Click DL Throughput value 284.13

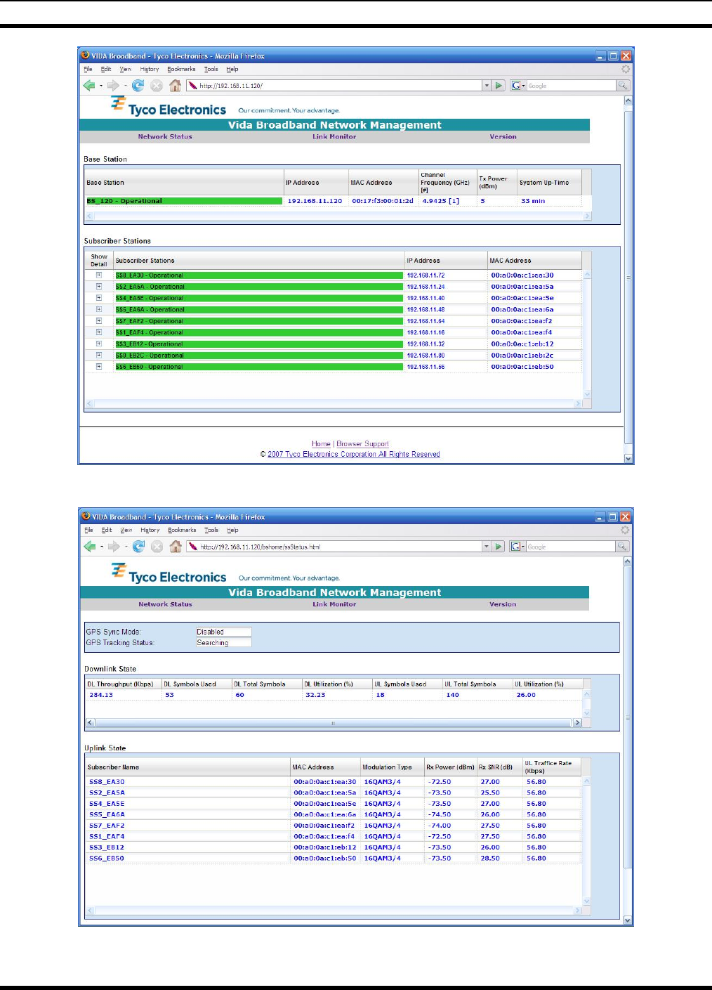tap(101, 695)
